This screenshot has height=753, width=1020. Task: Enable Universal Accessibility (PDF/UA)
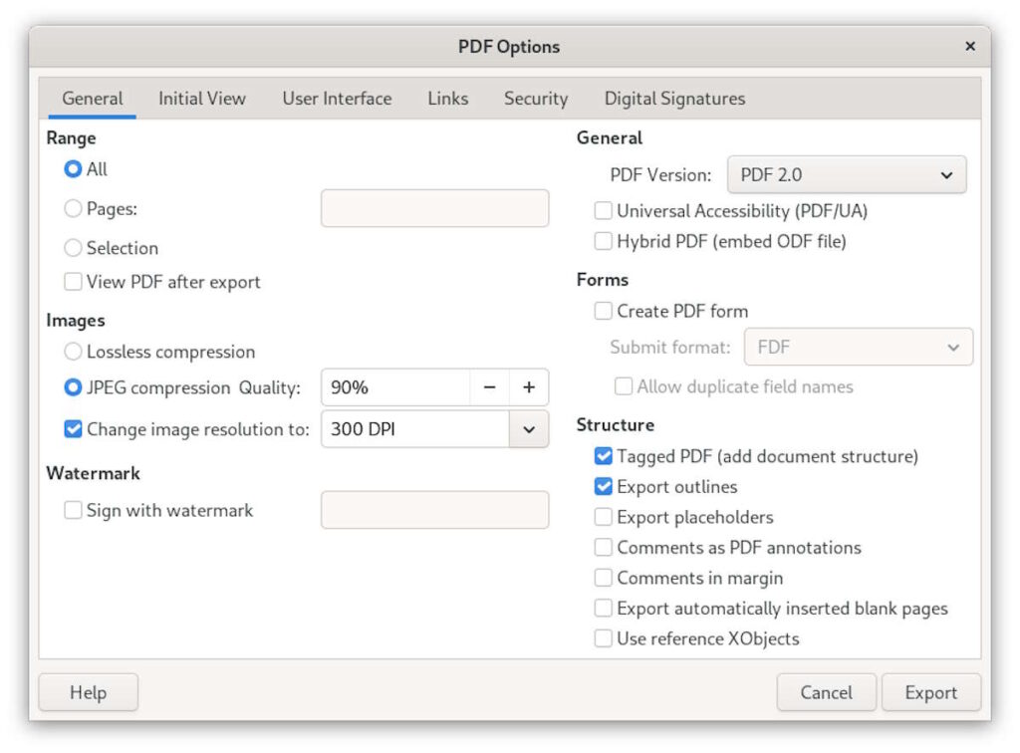pyautogui.click(x=603, y=210)
